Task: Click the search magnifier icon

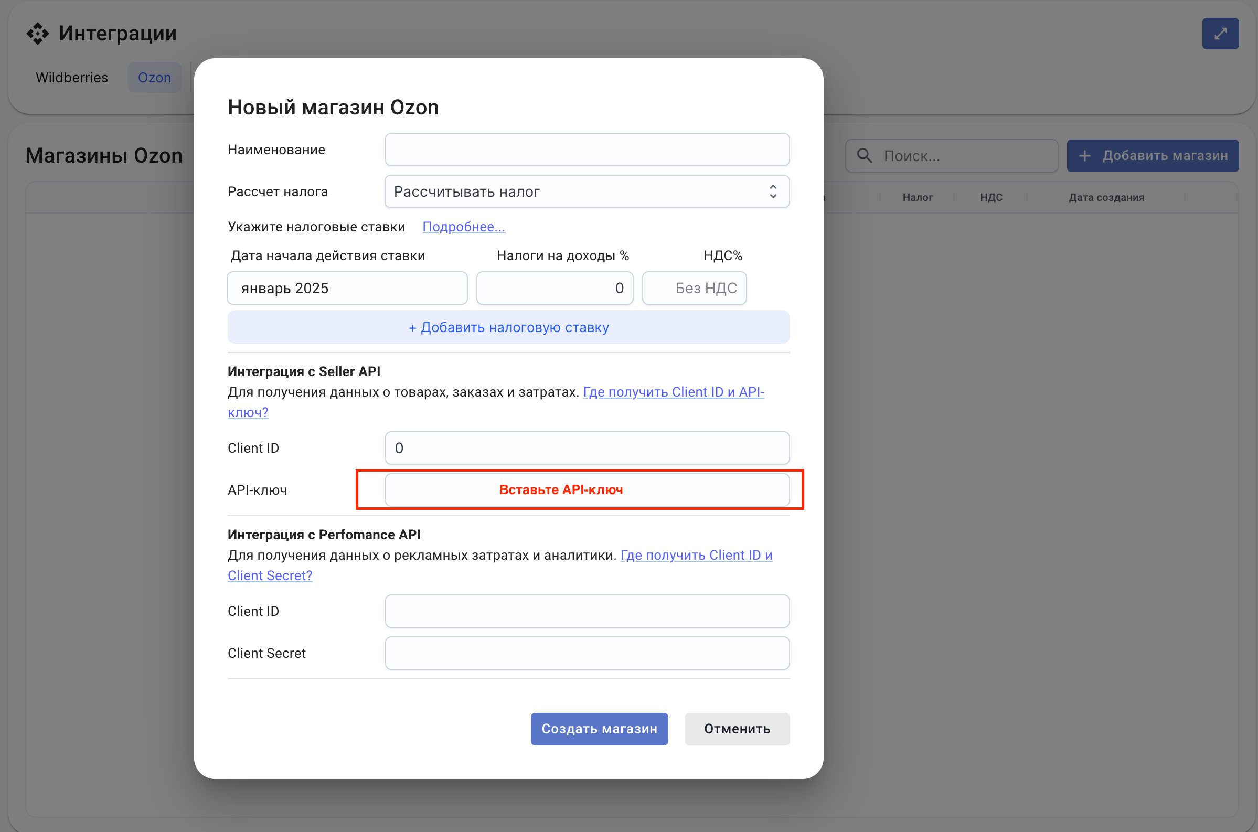Action: tap(865, 155)
